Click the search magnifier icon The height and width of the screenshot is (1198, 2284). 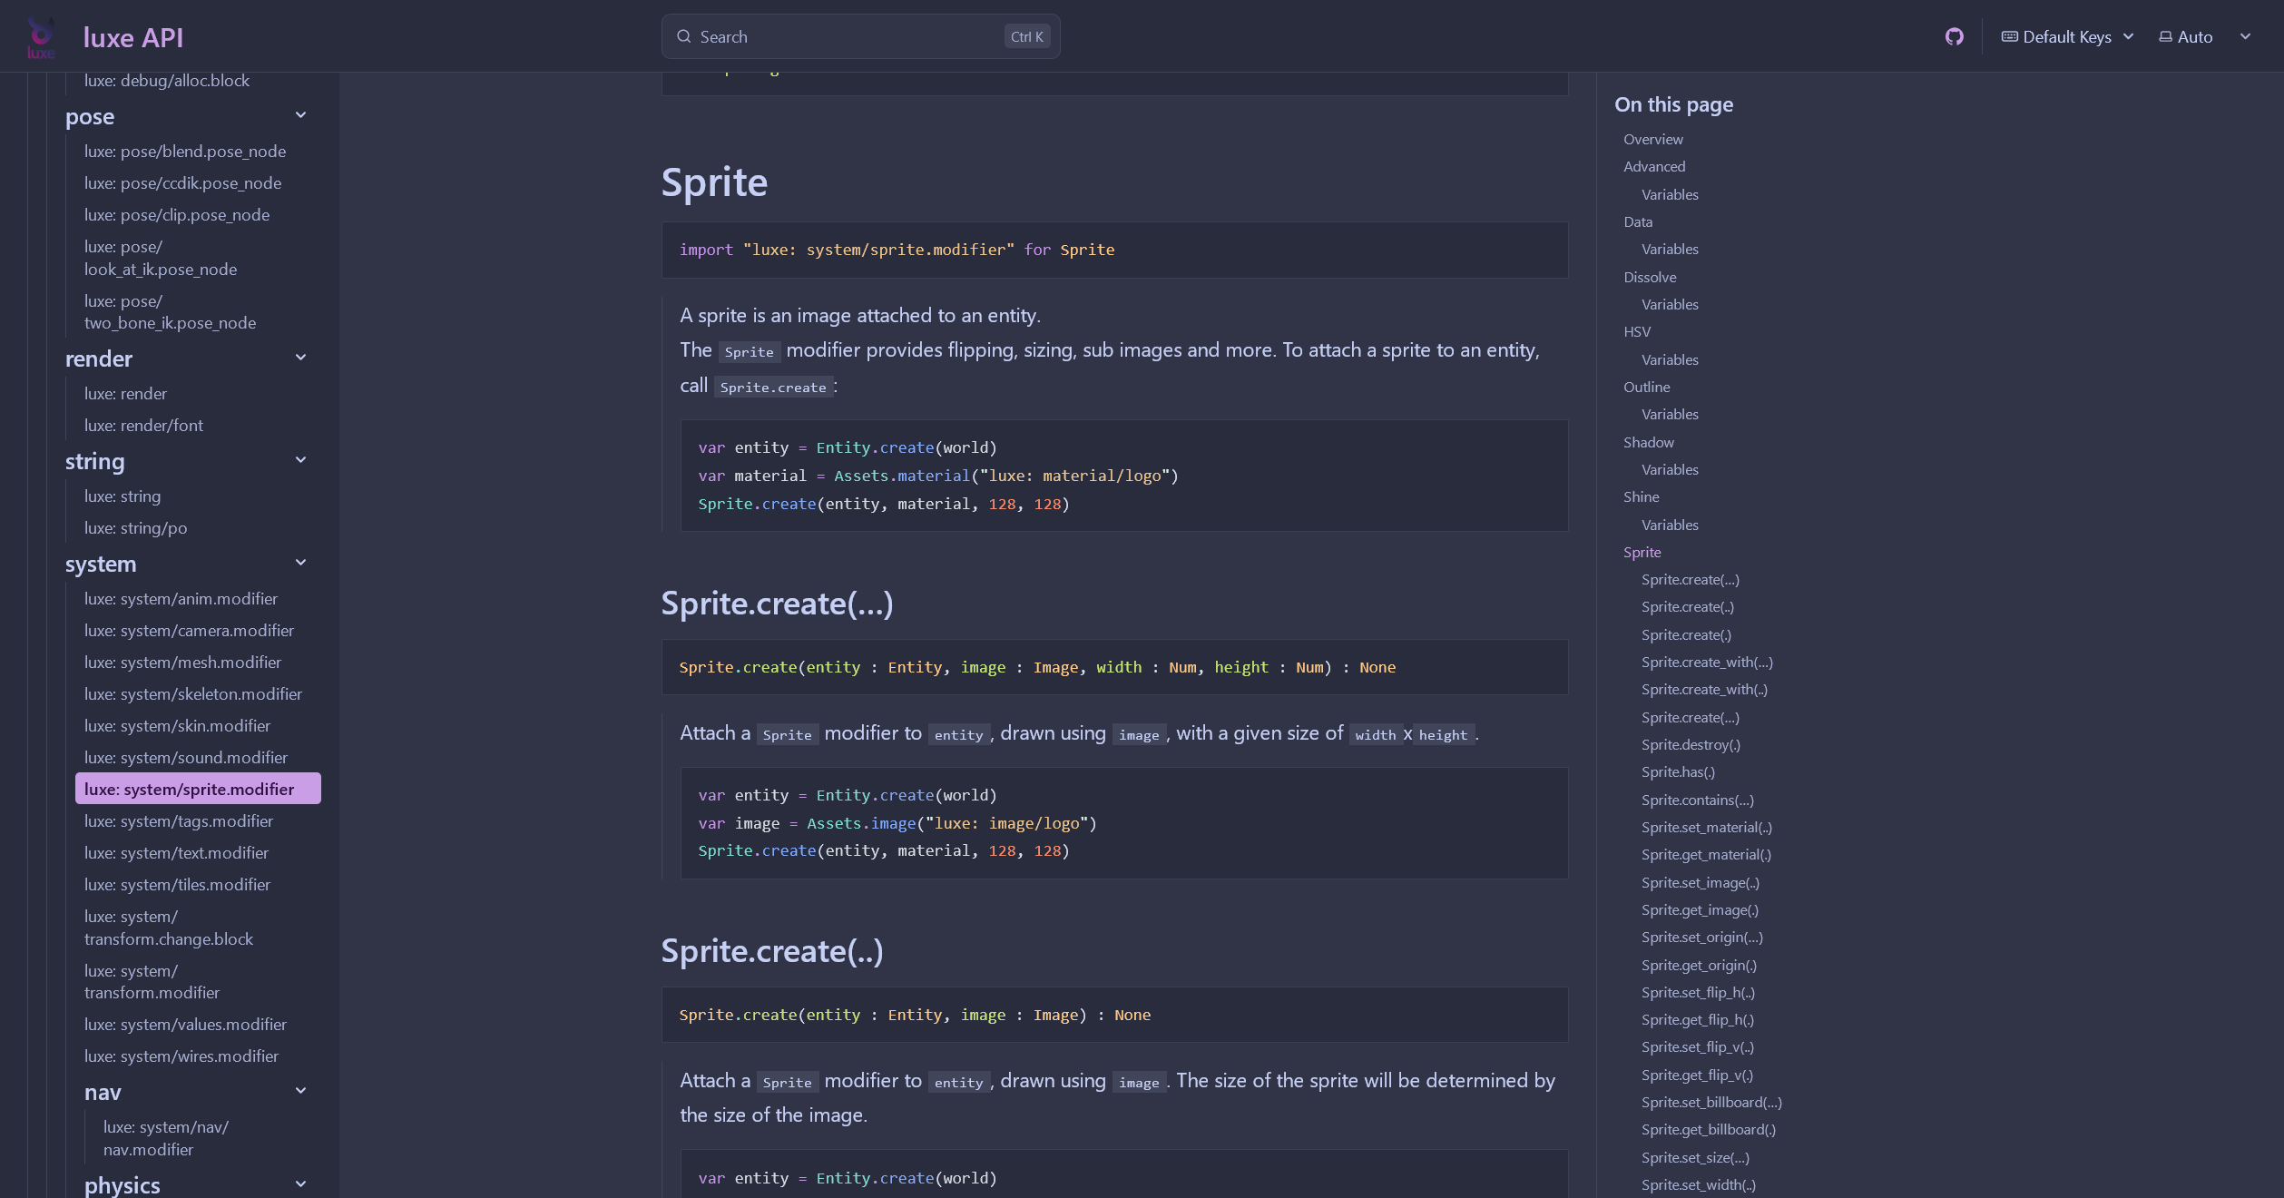[x=684, y=36]
